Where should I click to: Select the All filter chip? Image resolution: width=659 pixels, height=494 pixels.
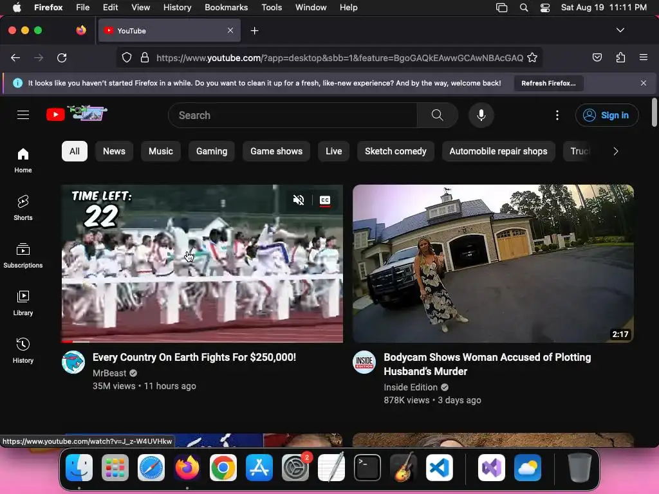tap(75, 151)
